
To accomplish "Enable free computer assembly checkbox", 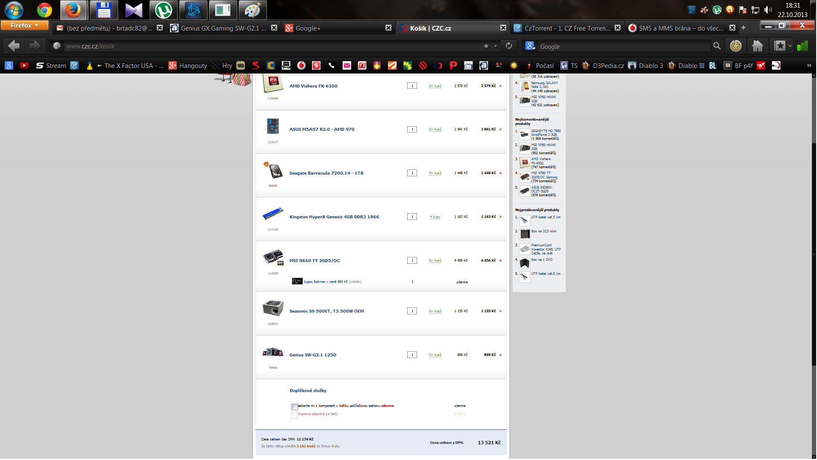I will 294,407.
